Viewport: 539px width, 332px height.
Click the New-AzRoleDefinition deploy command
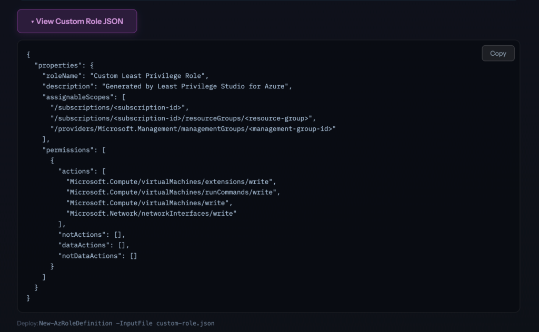(x=126, y=323)
